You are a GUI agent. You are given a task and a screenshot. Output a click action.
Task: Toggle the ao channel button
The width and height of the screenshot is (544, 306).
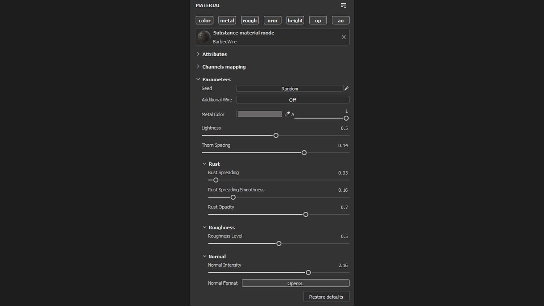click(x=341, y=21)
